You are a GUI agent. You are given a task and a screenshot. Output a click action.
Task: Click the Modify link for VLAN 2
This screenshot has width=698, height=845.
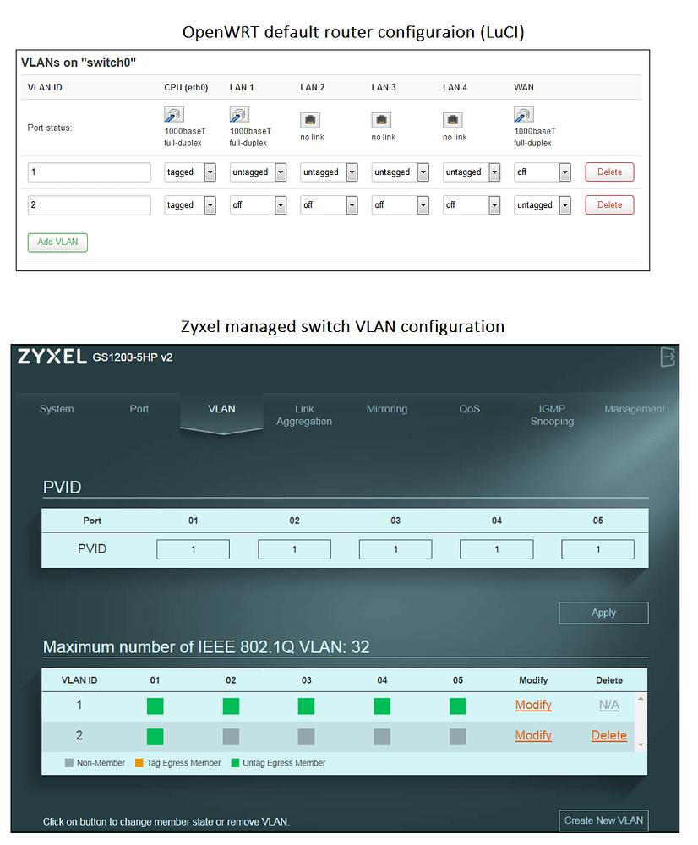click(x=532, y=735)
